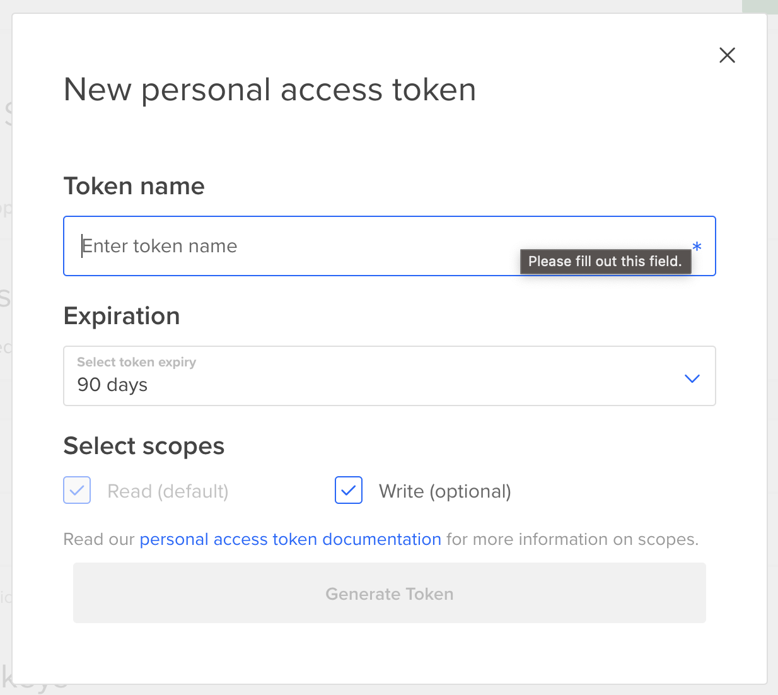Click the dropdown arrow to change token expiry
The height and width of the screenshot is (695, 778).
click(692, 378)
